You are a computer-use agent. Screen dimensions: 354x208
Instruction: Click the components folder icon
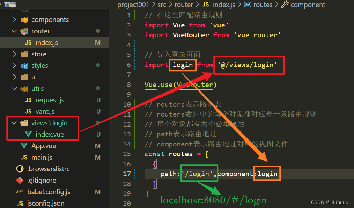pos(24,20)
